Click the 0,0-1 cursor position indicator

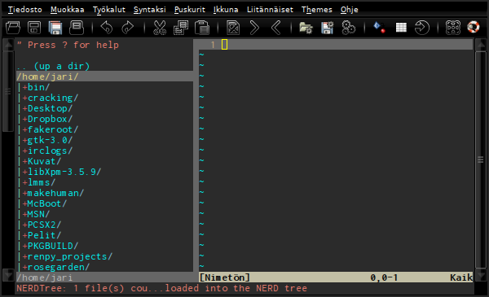point(384,277)
